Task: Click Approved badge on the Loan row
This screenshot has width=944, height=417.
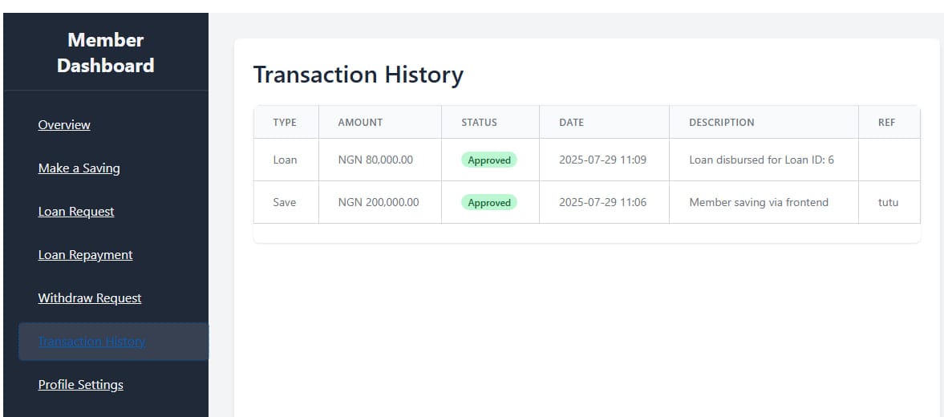Action: pos(489,160)
